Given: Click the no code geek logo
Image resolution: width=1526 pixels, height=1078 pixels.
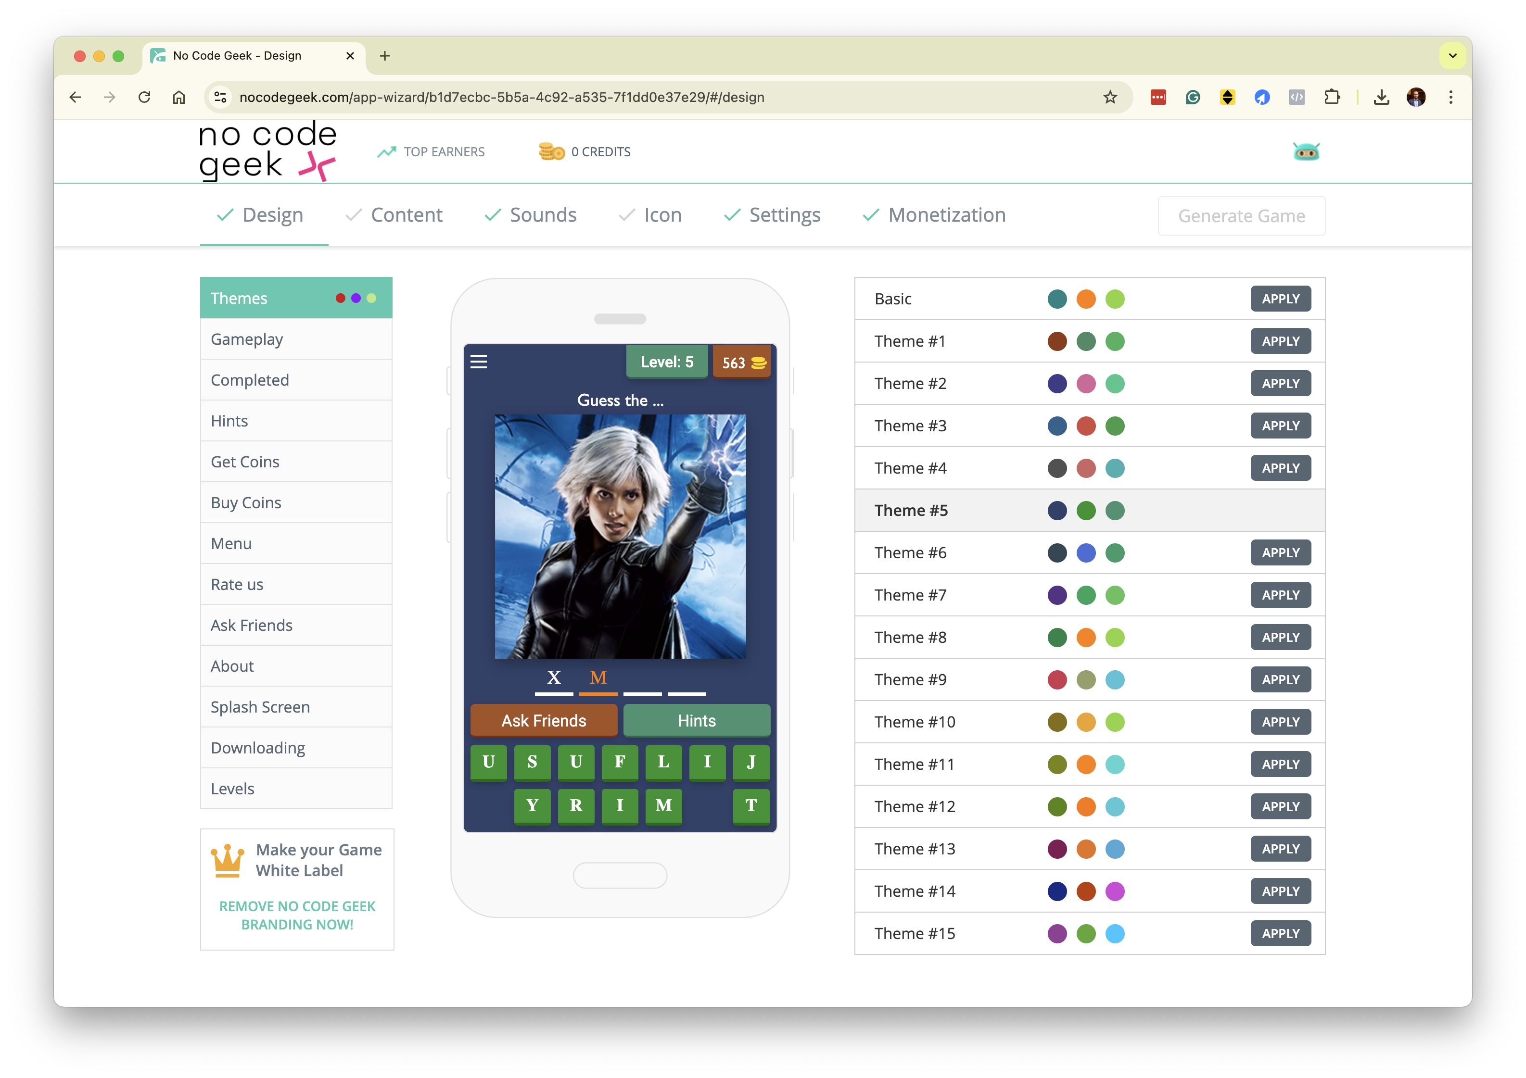Looking at the screenshot, I should pyautogui.click(x=267, y=151).
